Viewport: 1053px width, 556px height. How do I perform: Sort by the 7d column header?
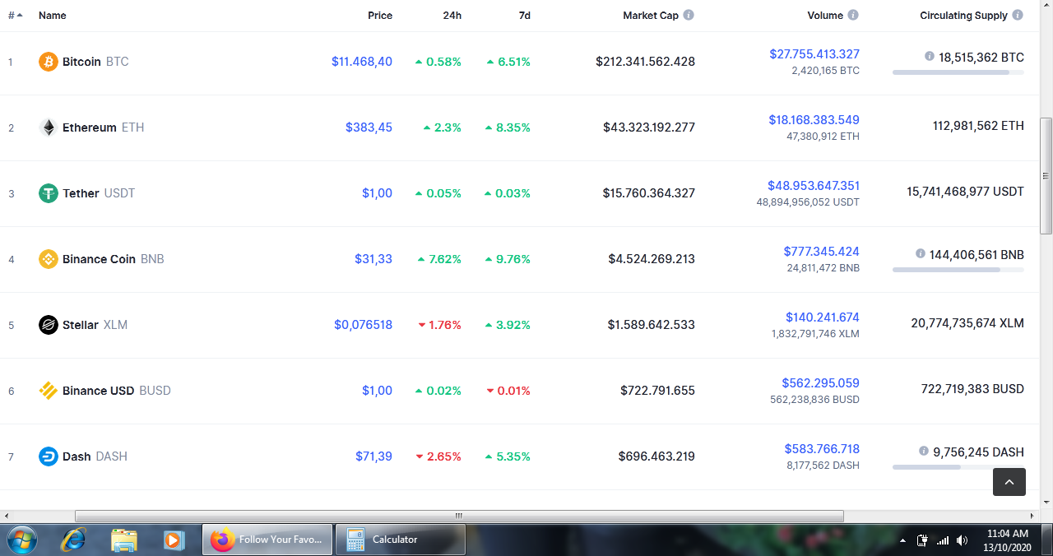(524, 16)
